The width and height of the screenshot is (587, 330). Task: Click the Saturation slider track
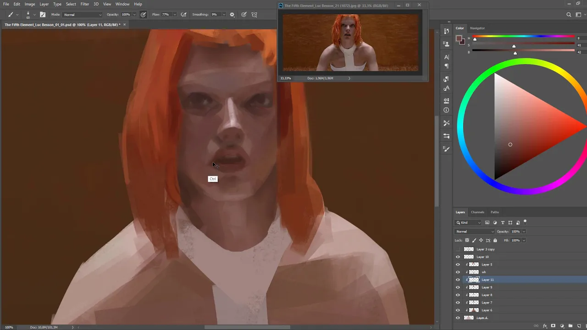(x=523, y=43)
